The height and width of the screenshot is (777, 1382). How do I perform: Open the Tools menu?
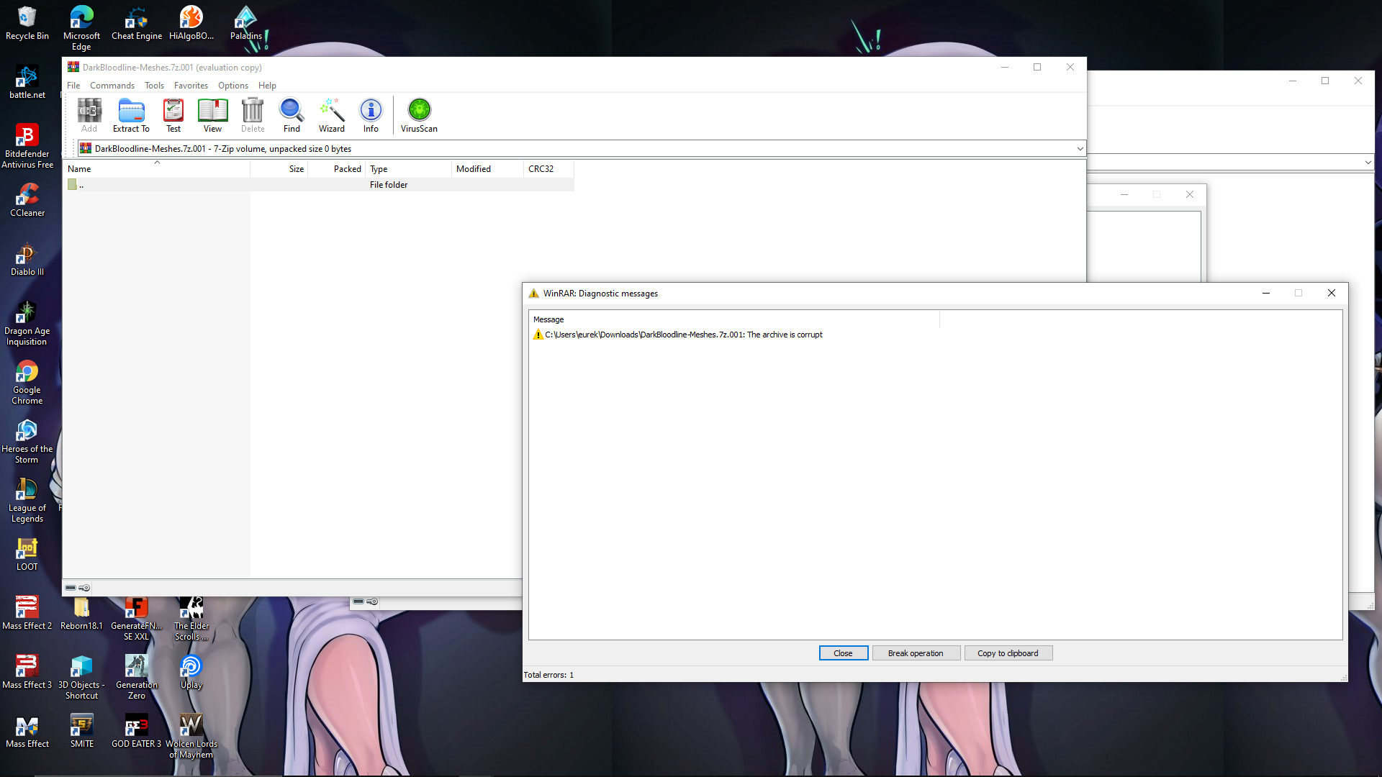(154, 85)
